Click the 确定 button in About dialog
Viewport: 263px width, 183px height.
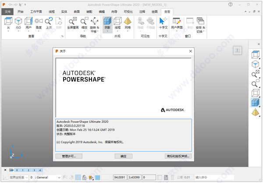(x=124, y=156)
